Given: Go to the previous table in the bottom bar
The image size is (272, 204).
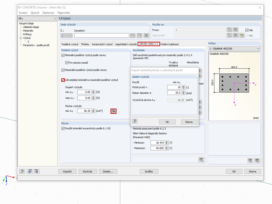Looking at the screenshot, I should 30,171.
